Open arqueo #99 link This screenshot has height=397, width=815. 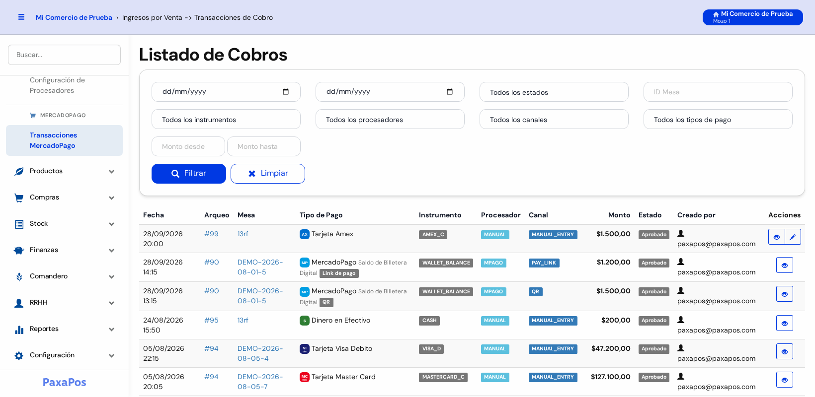(211, 234)
